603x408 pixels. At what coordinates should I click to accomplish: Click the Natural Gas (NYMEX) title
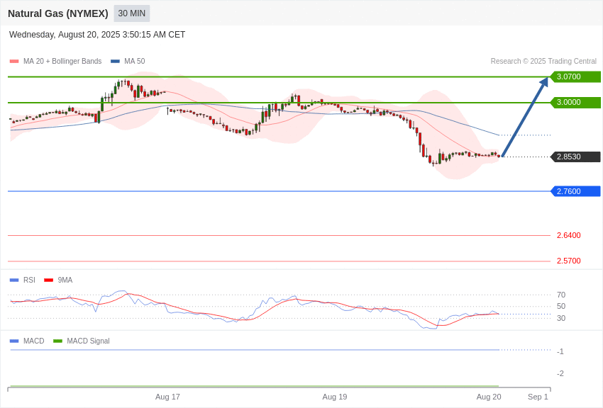tap(58, 13)
